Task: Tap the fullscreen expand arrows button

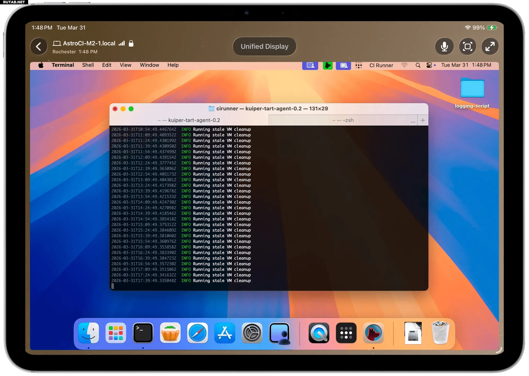Action: click(490, 47)
